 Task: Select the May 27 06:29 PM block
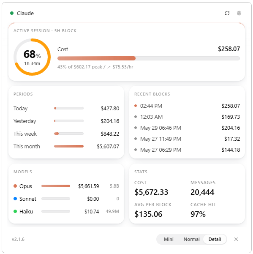(x=187, y=150)
